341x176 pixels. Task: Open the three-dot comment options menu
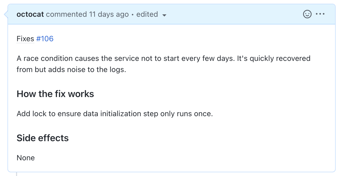pyautogui.click(x=320, y=14)
